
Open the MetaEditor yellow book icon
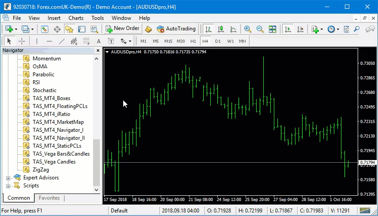coord(148,29)
